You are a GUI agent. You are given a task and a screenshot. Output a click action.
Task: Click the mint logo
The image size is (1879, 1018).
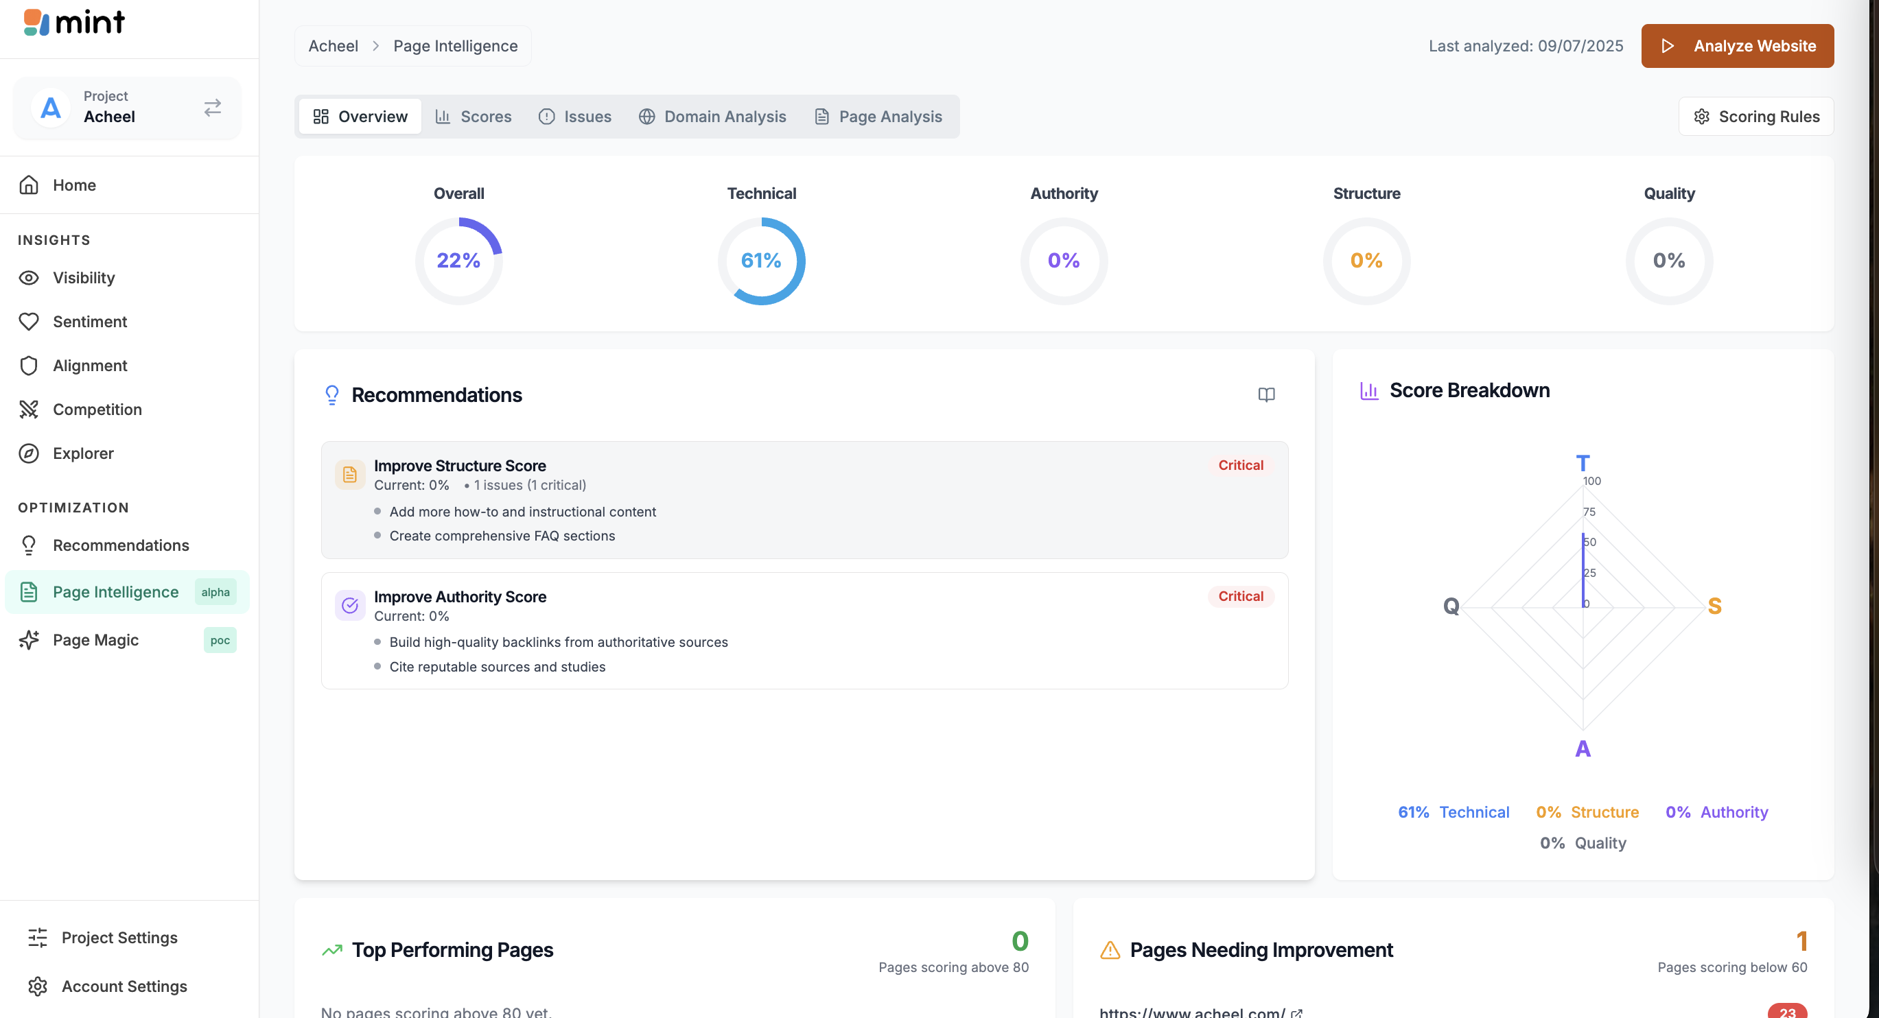[x=73, y=22]
